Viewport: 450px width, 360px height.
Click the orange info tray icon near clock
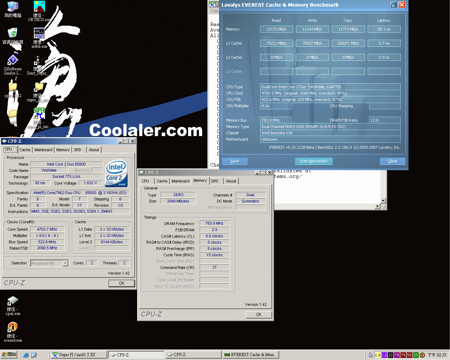422,355
